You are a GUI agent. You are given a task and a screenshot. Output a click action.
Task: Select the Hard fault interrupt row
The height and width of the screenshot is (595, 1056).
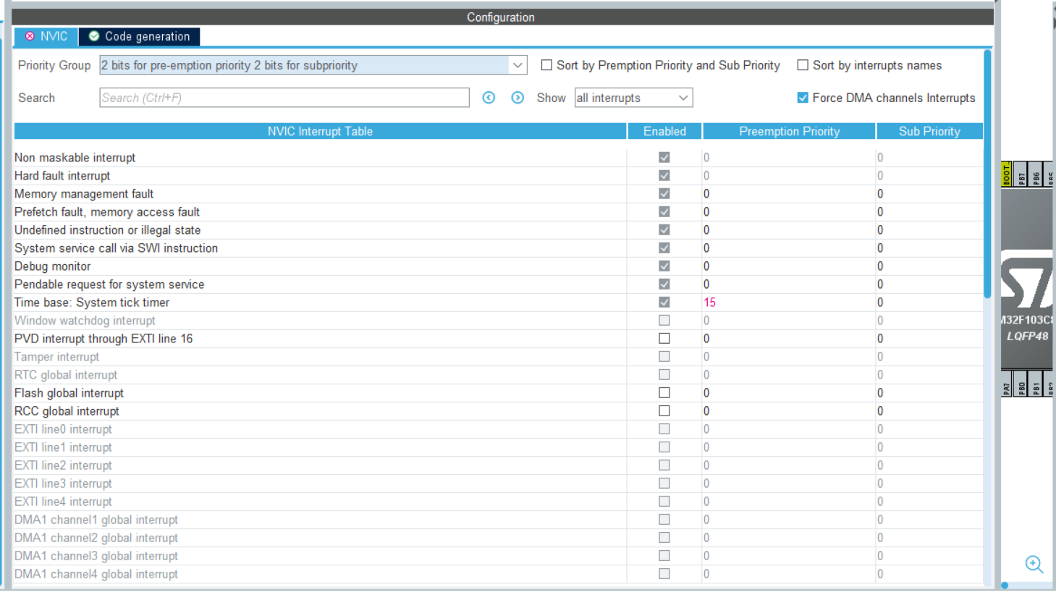pos(499,176)
